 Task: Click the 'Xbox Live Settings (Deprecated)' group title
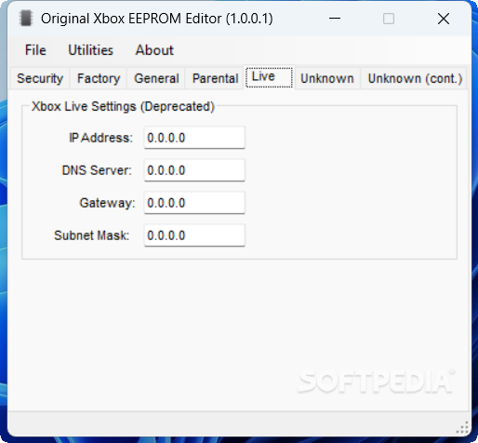123,106
